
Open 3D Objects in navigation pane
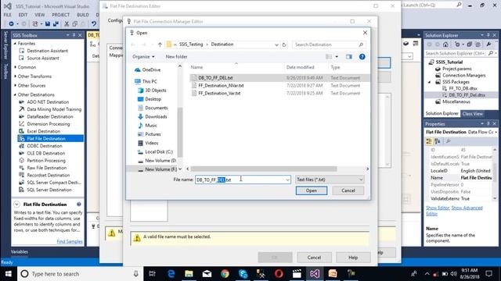point(152,91)
